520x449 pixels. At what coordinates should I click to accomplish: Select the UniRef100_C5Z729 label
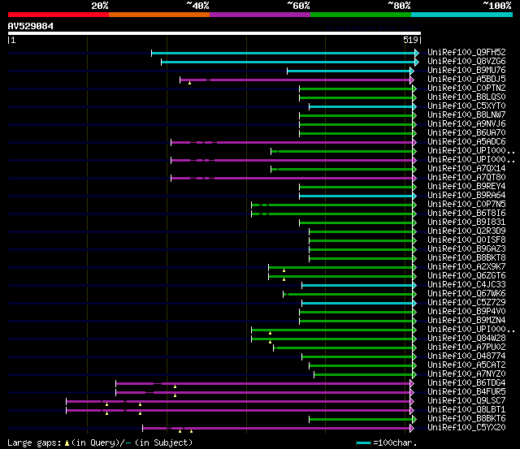[x=466, y=303]
